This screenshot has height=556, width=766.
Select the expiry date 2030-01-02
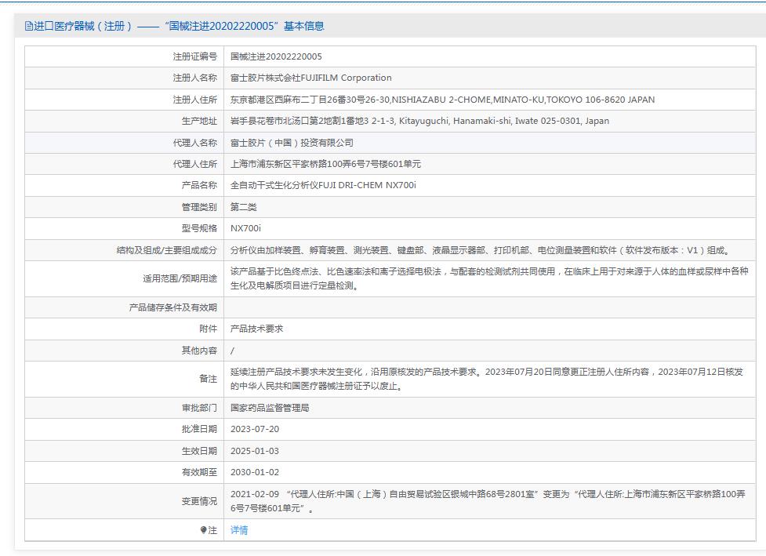click(x=254, y=472)
